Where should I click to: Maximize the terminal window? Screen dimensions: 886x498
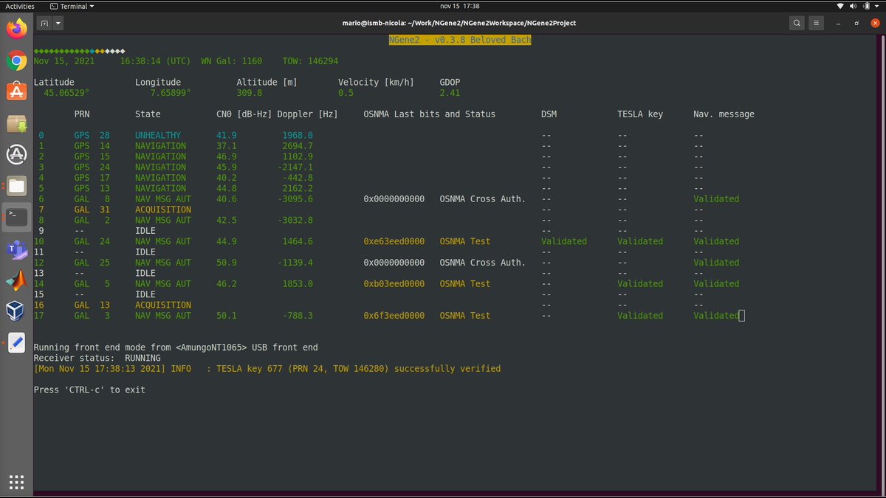pos(858,23)
